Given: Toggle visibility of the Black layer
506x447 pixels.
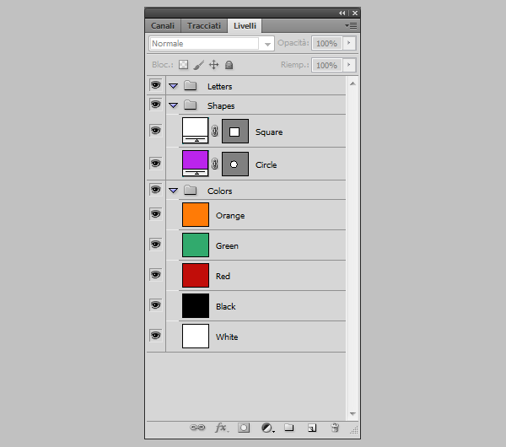Looking at the screenshot, I should tap(155, 305).
